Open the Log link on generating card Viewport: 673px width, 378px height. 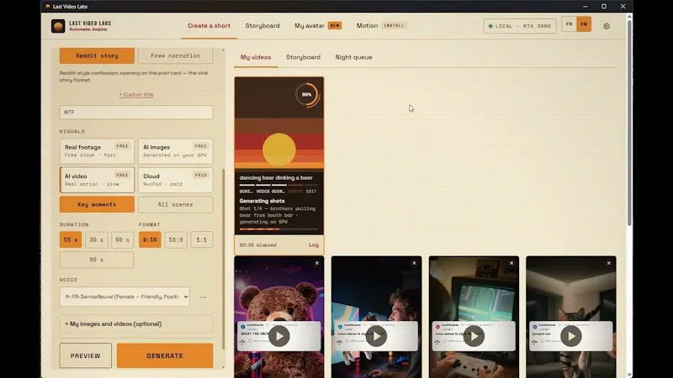point(314,245)
